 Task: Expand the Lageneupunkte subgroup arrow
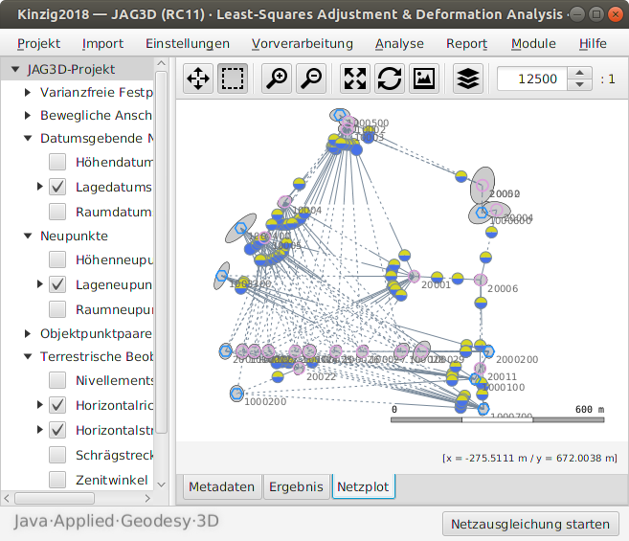click(x=39, y=284)
